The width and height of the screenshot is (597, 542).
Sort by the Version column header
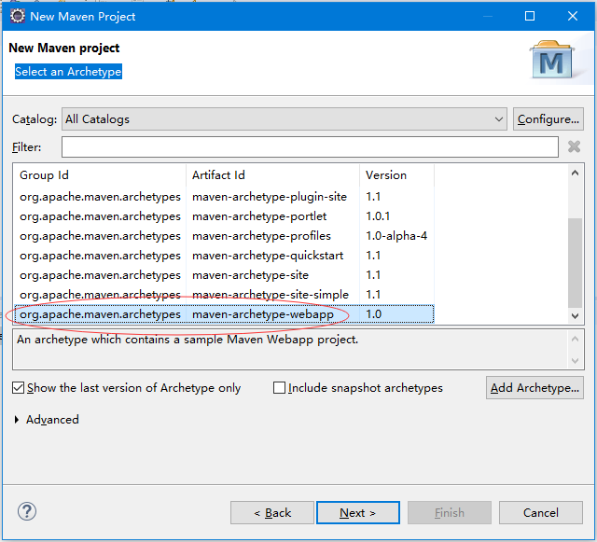click(396, 175)
